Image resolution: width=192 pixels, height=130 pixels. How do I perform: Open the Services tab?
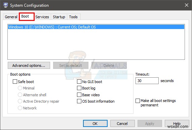[x=42, y=17]
